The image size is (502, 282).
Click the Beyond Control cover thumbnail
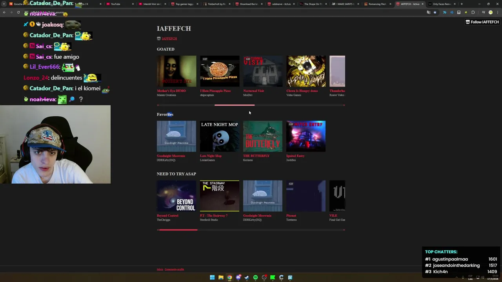tap(176, 196)
